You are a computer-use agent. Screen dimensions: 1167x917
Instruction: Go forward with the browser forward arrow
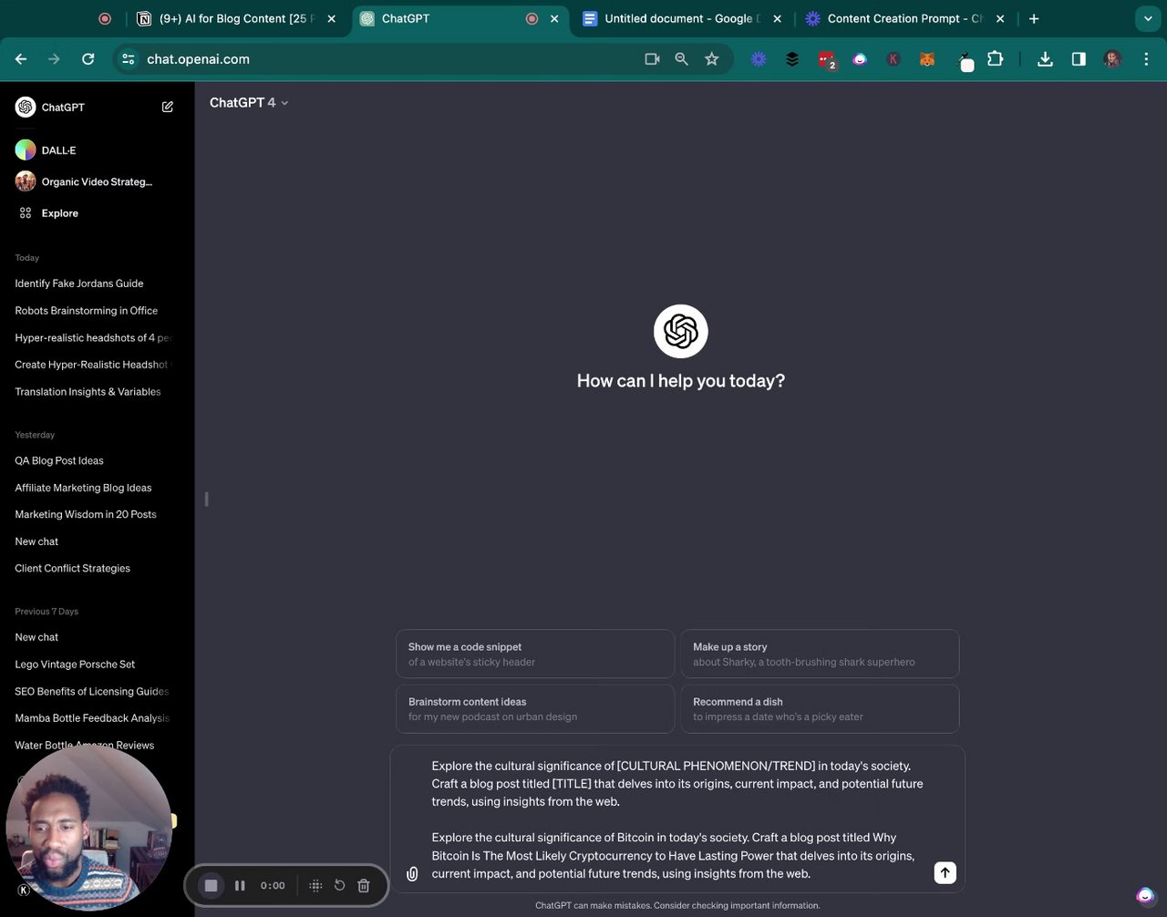point(54,59)
